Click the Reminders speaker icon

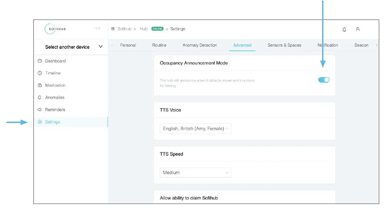(x=40, y=110)
